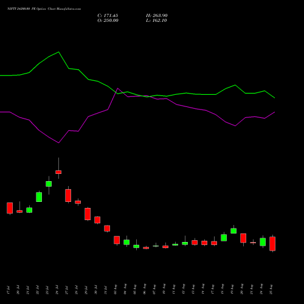The height and width of the screenshot is (304, 304).
Task: Click the red peak candlestick with the longest upper wick
Action: coord(58,172)
